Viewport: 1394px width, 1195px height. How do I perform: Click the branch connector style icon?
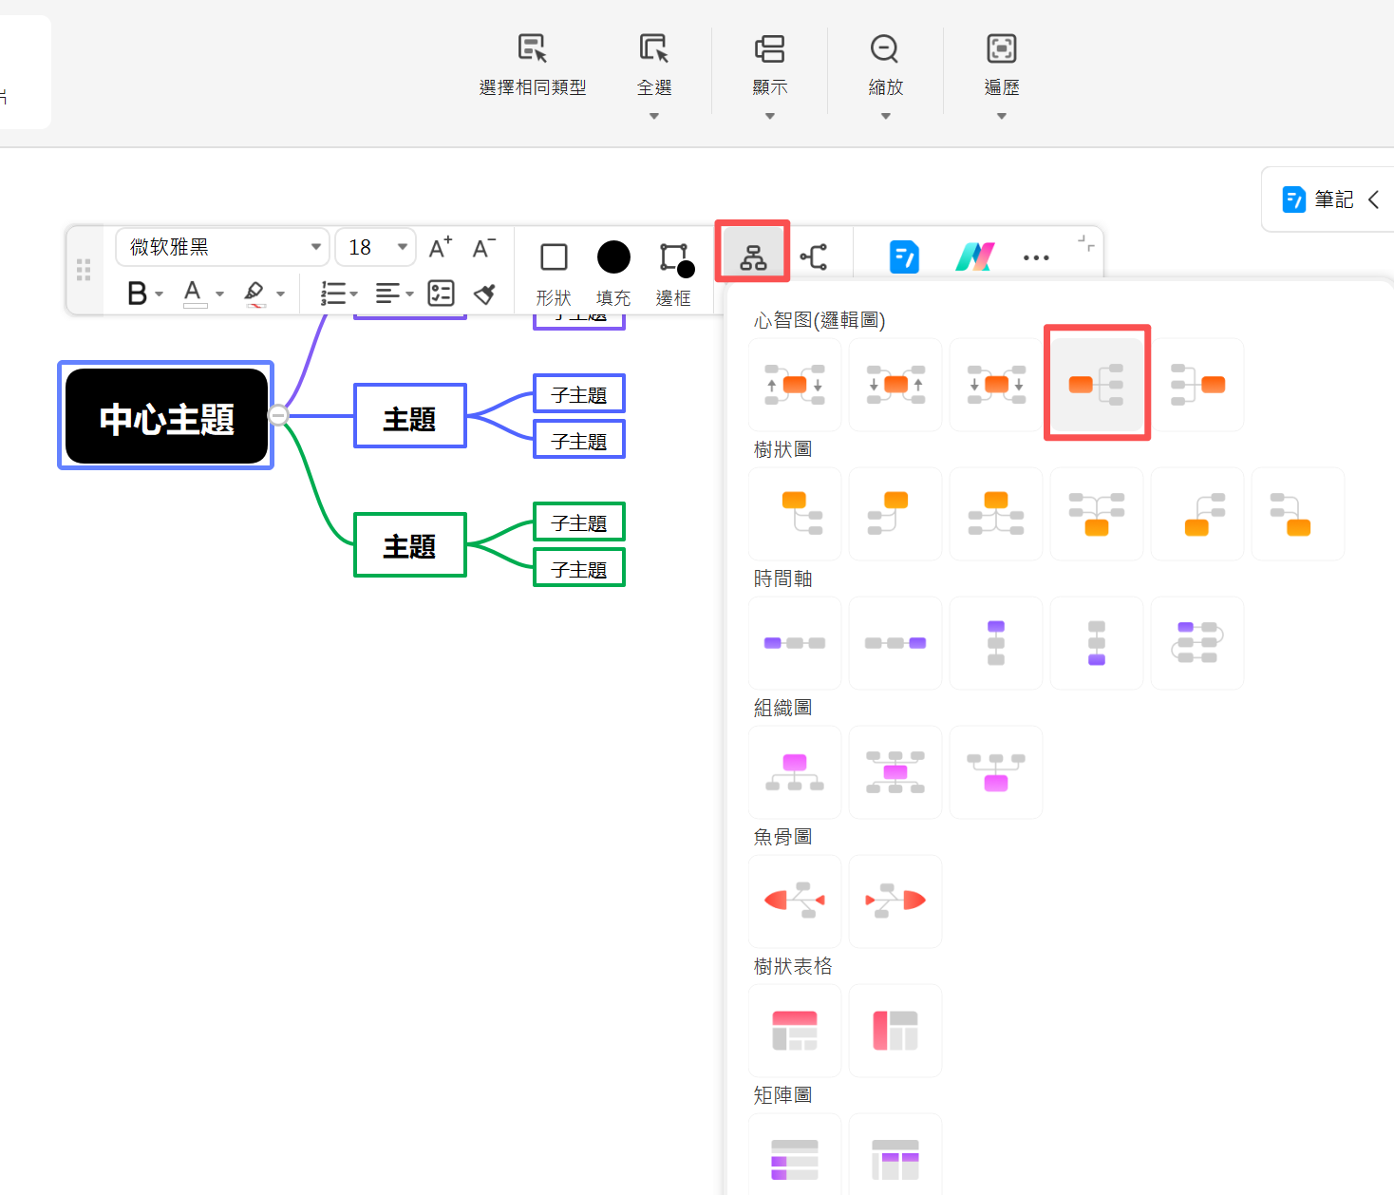[814, 256]
